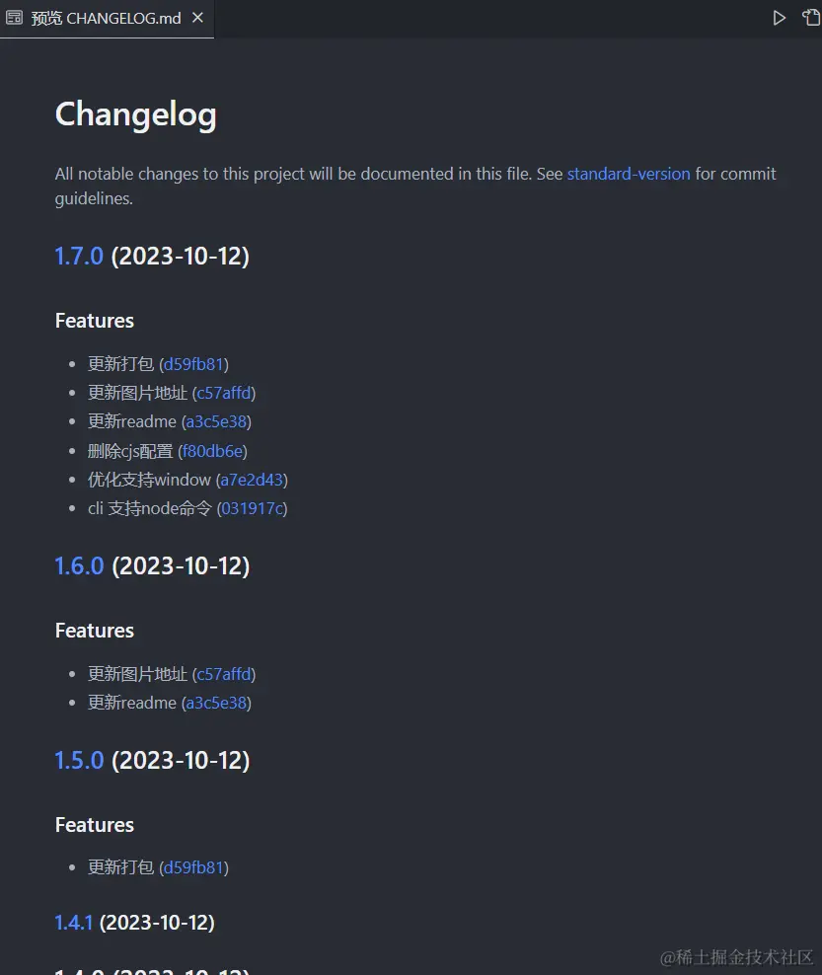Viewport: 822px width, 975px height.
Task: Open the 1.6.0 version link
Action: click(79, 566)
